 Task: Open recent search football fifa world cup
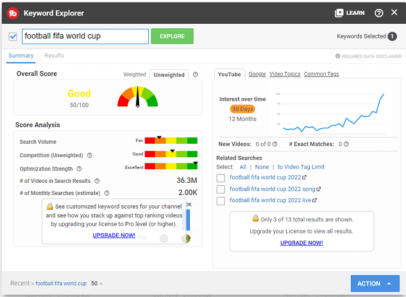pyautogui.click(x=61, y=284)
